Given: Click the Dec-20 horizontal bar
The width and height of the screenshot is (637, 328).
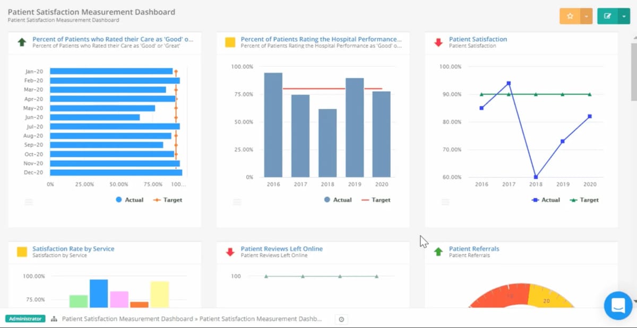Looking at the screenshot, I should tap(116, 172).
